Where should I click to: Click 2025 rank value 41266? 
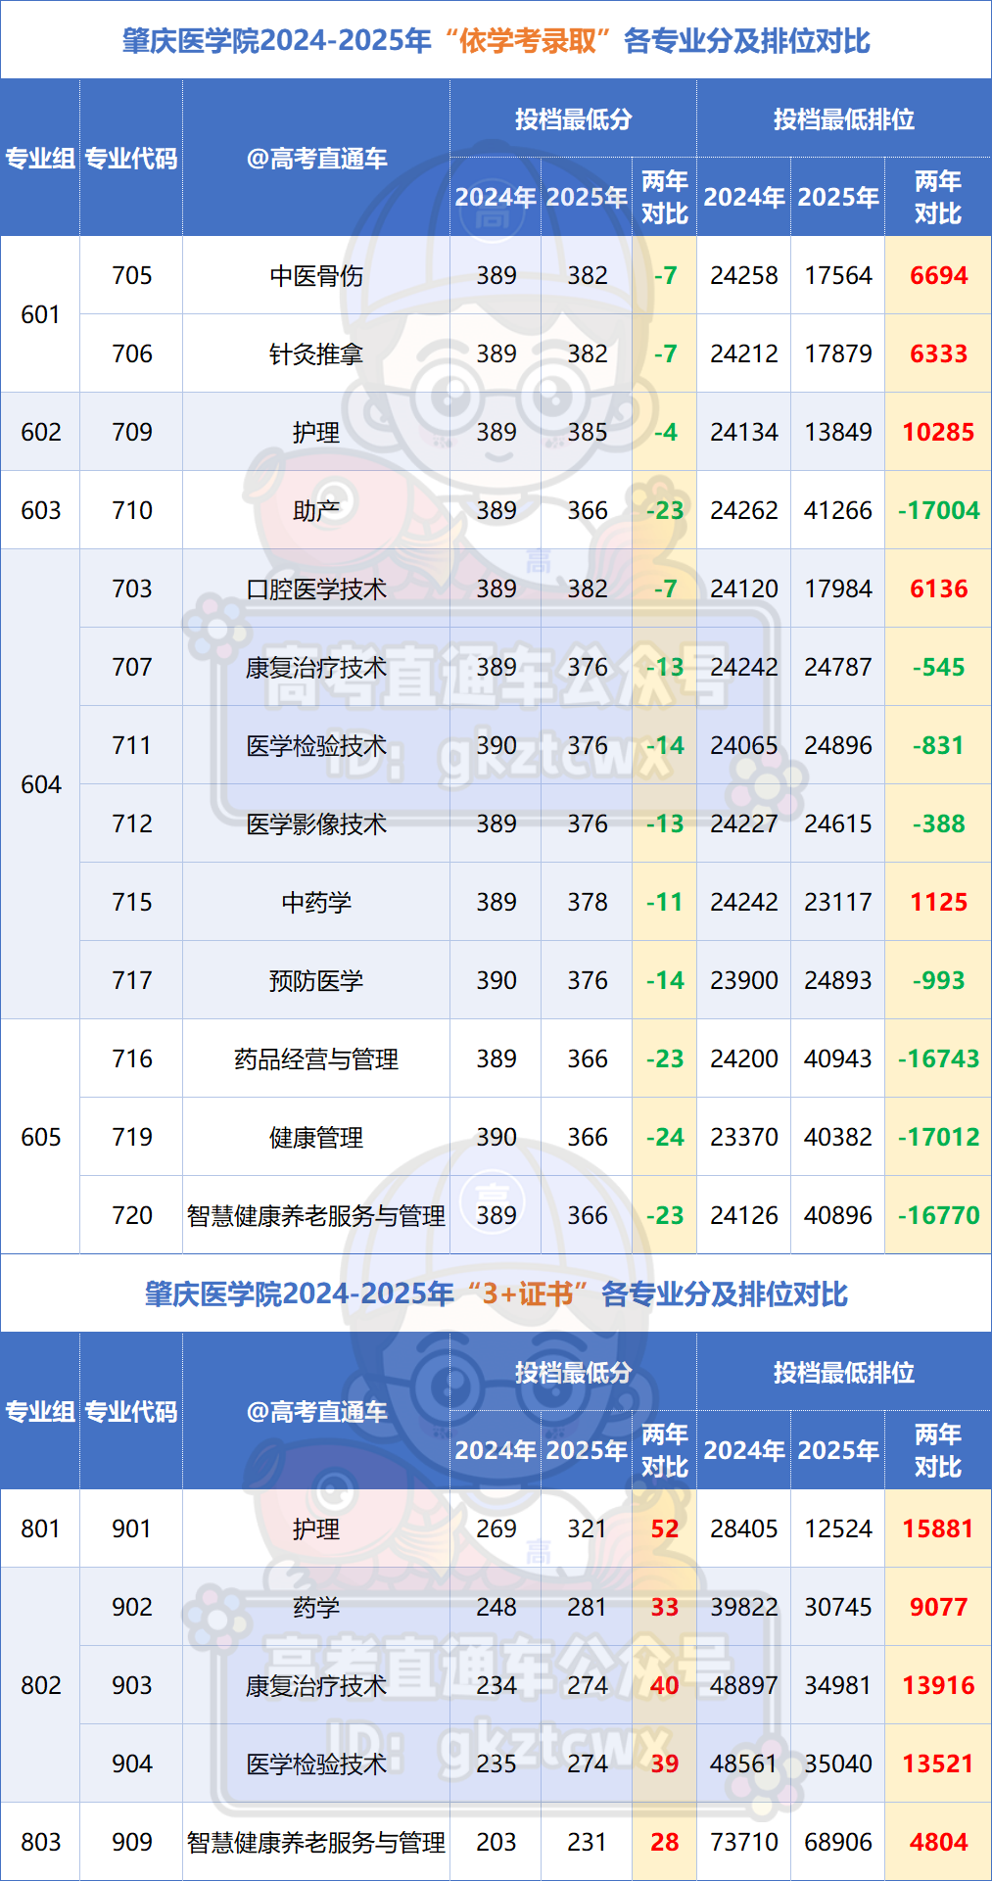[x=838, y=510]
